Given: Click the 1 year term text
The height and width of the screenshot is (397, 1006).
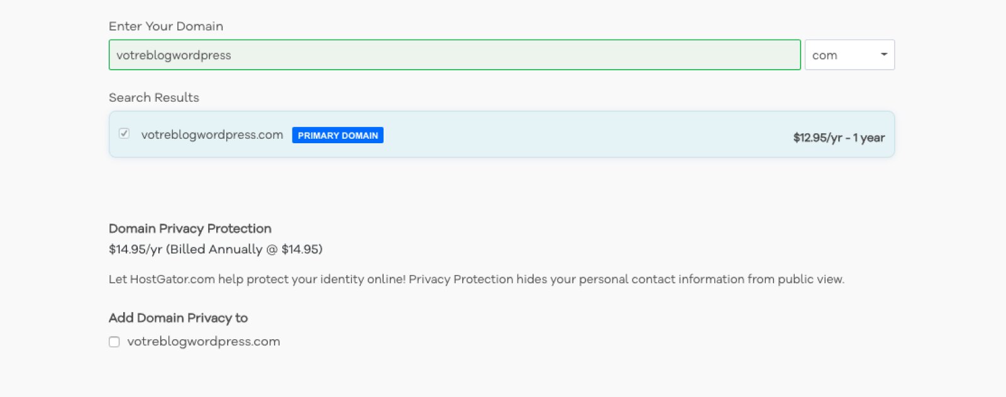Looking at the screenshot, I should point(869,138).
